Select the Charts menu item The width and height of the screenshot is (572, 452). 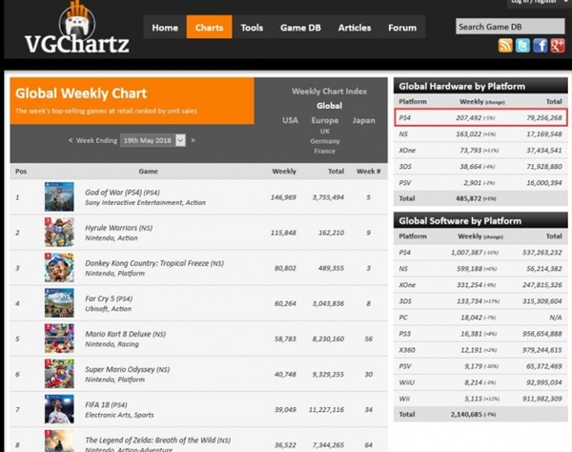209,28
